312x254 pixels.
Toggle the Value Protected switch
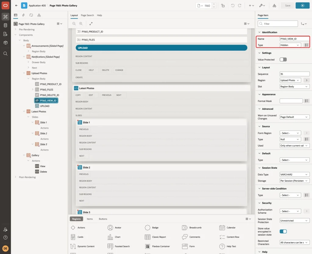coord(283,60)
